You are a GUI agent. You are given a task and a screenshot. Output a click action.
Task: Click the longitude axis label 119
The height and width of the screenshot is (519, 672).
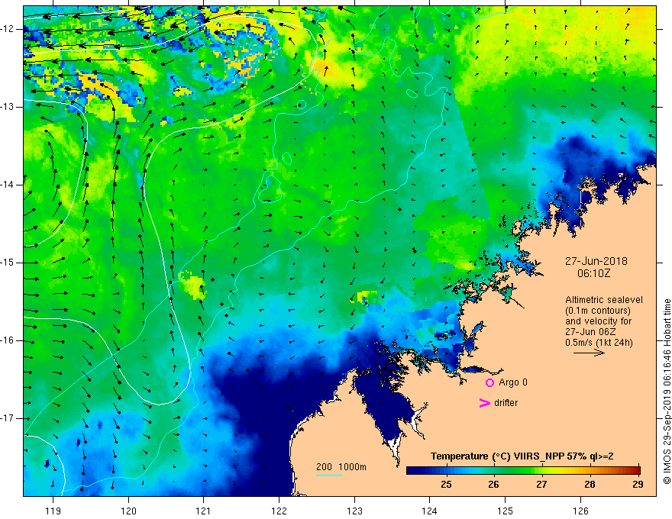coord(53,511)
